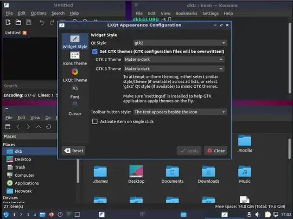Click file manager folder view scrollbar

(289, 149)
